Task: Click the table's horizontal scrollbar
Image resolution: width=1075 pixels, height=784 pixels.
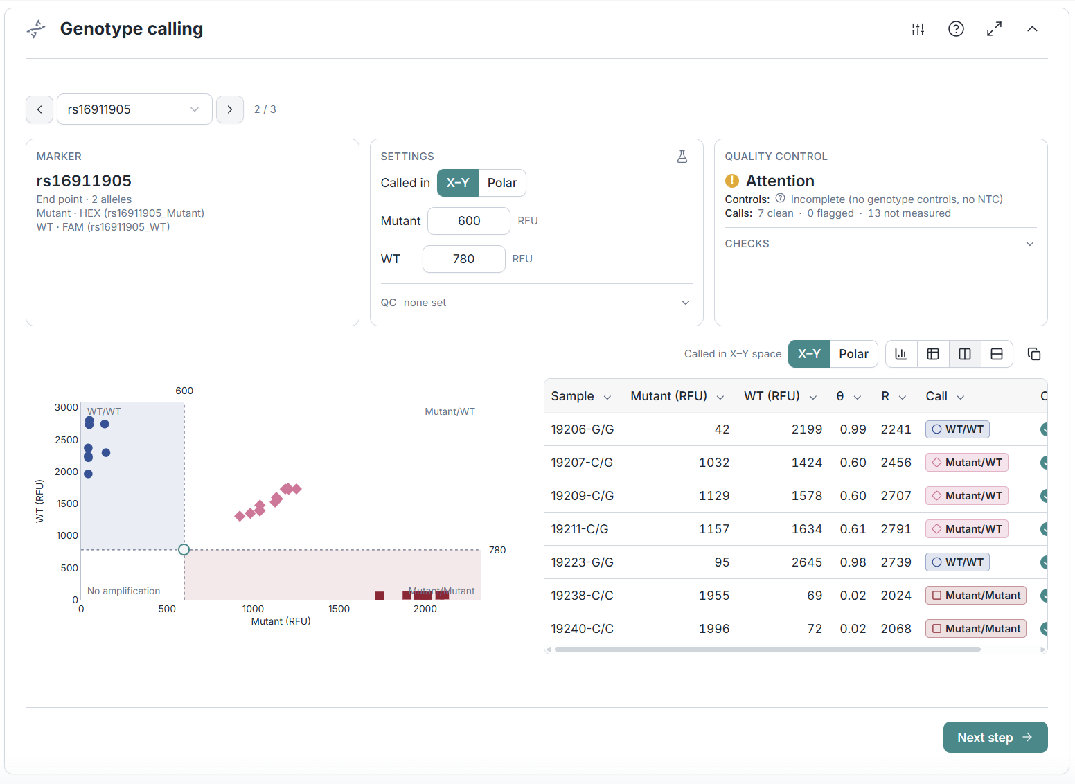Action: (767, 650)
